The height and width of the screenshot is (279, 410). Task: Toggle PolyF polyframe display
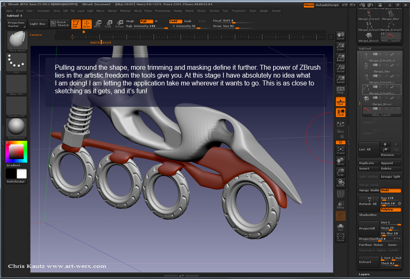pyautogui.click(x=340, y=194)
